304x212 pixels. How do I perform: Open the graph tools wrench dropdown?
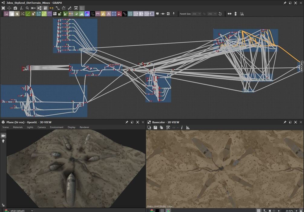pos(70,8)
